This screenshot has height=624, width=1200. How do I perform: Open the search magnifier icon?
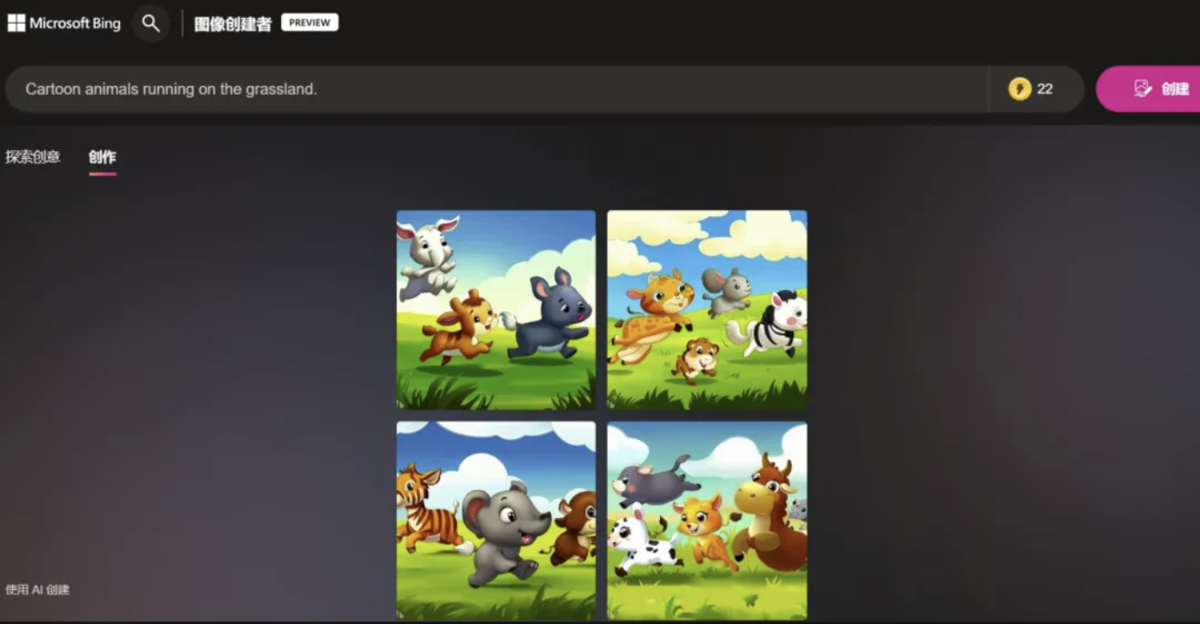click(150, 23)
